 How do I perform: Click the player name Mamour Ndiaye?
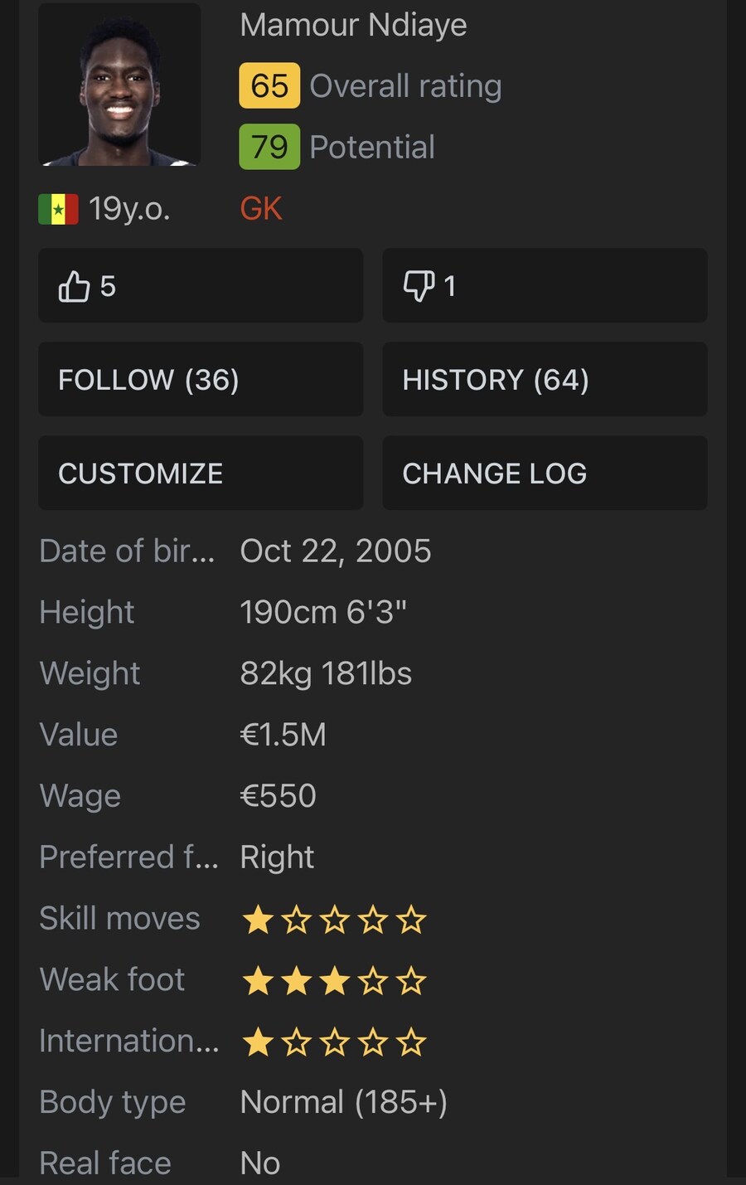[x=353, y=25]
